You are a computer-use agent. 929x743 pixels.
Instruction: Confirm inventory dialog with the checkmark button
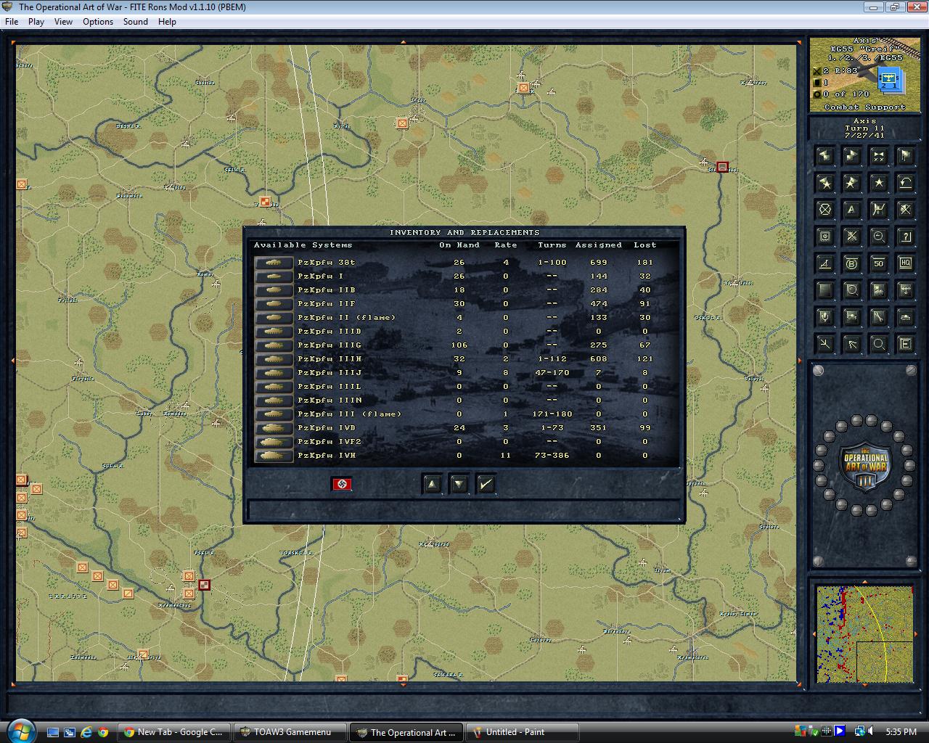486,484
